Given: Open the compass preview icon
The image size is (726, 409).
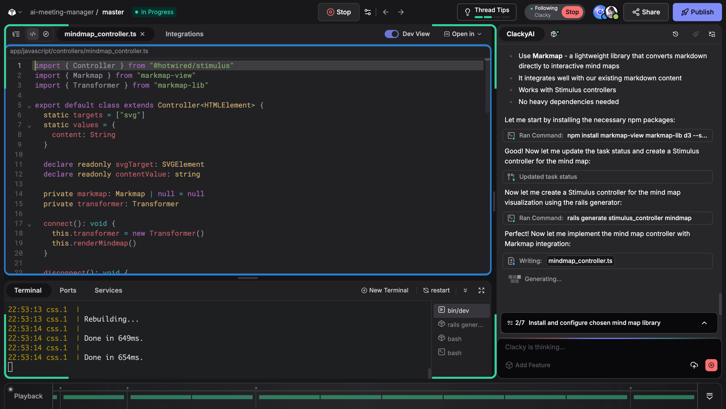Looking at the screenshot, I should tap(46, 34).
